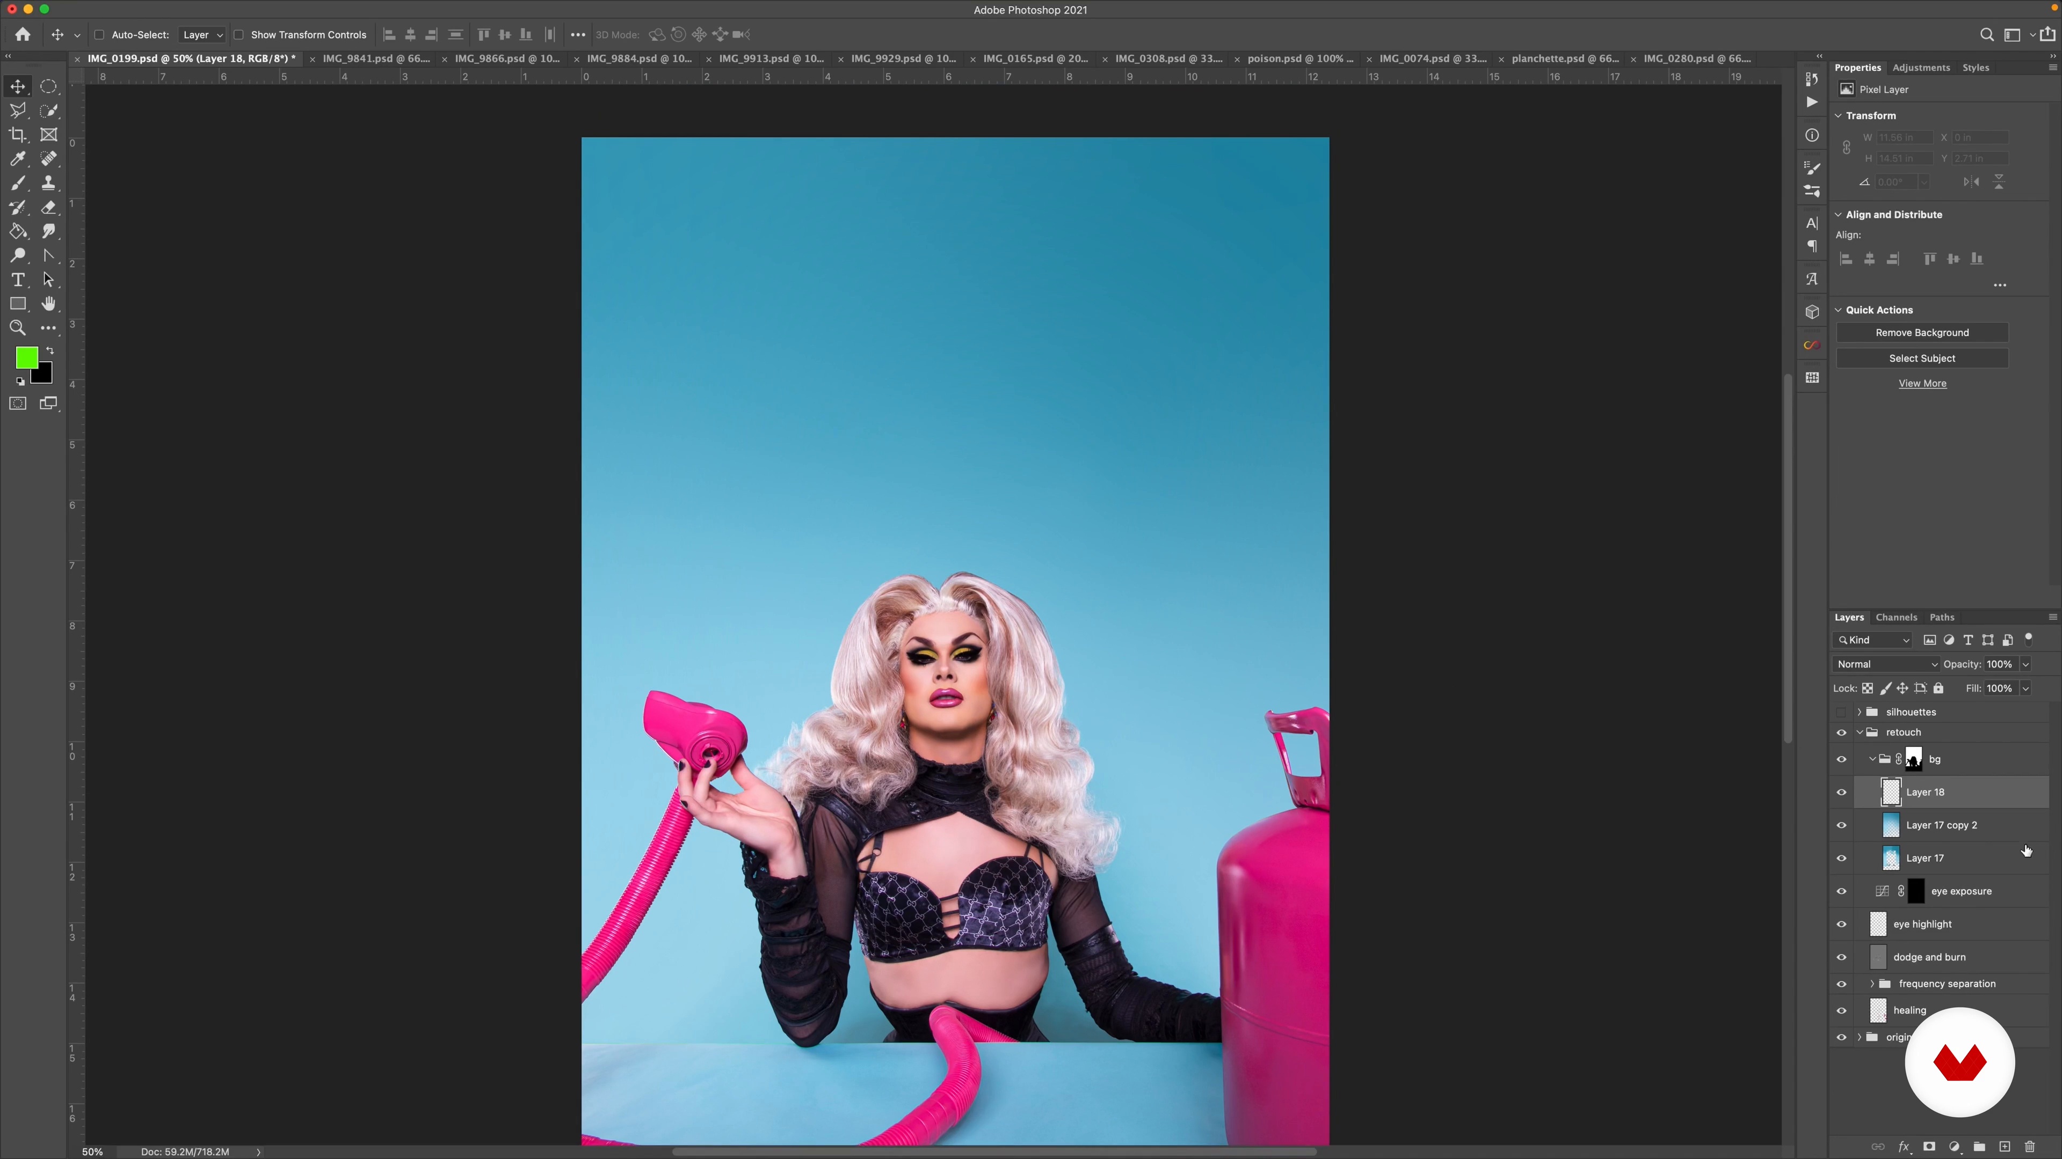This screenshot has height=1159, width=2062.
Task: Select the Crop tool
Action: pyautogui.click(x=18, y=135)
